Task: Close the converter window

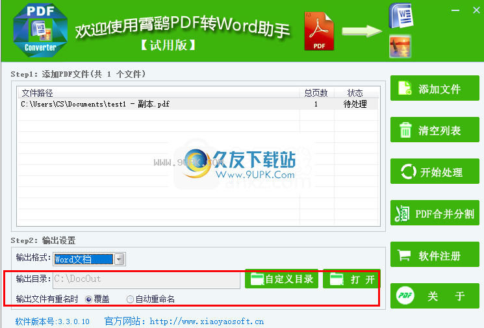Action: coord(476,10)
